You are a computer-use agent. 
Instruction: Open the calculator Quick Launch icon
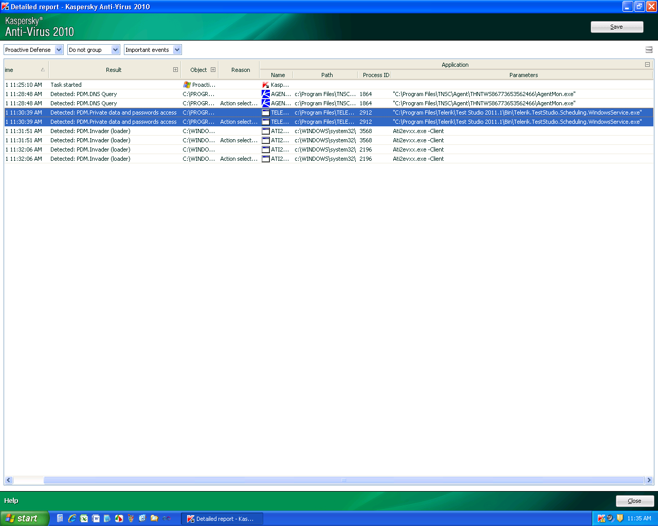pyautogui.click(x=60, y=518)
